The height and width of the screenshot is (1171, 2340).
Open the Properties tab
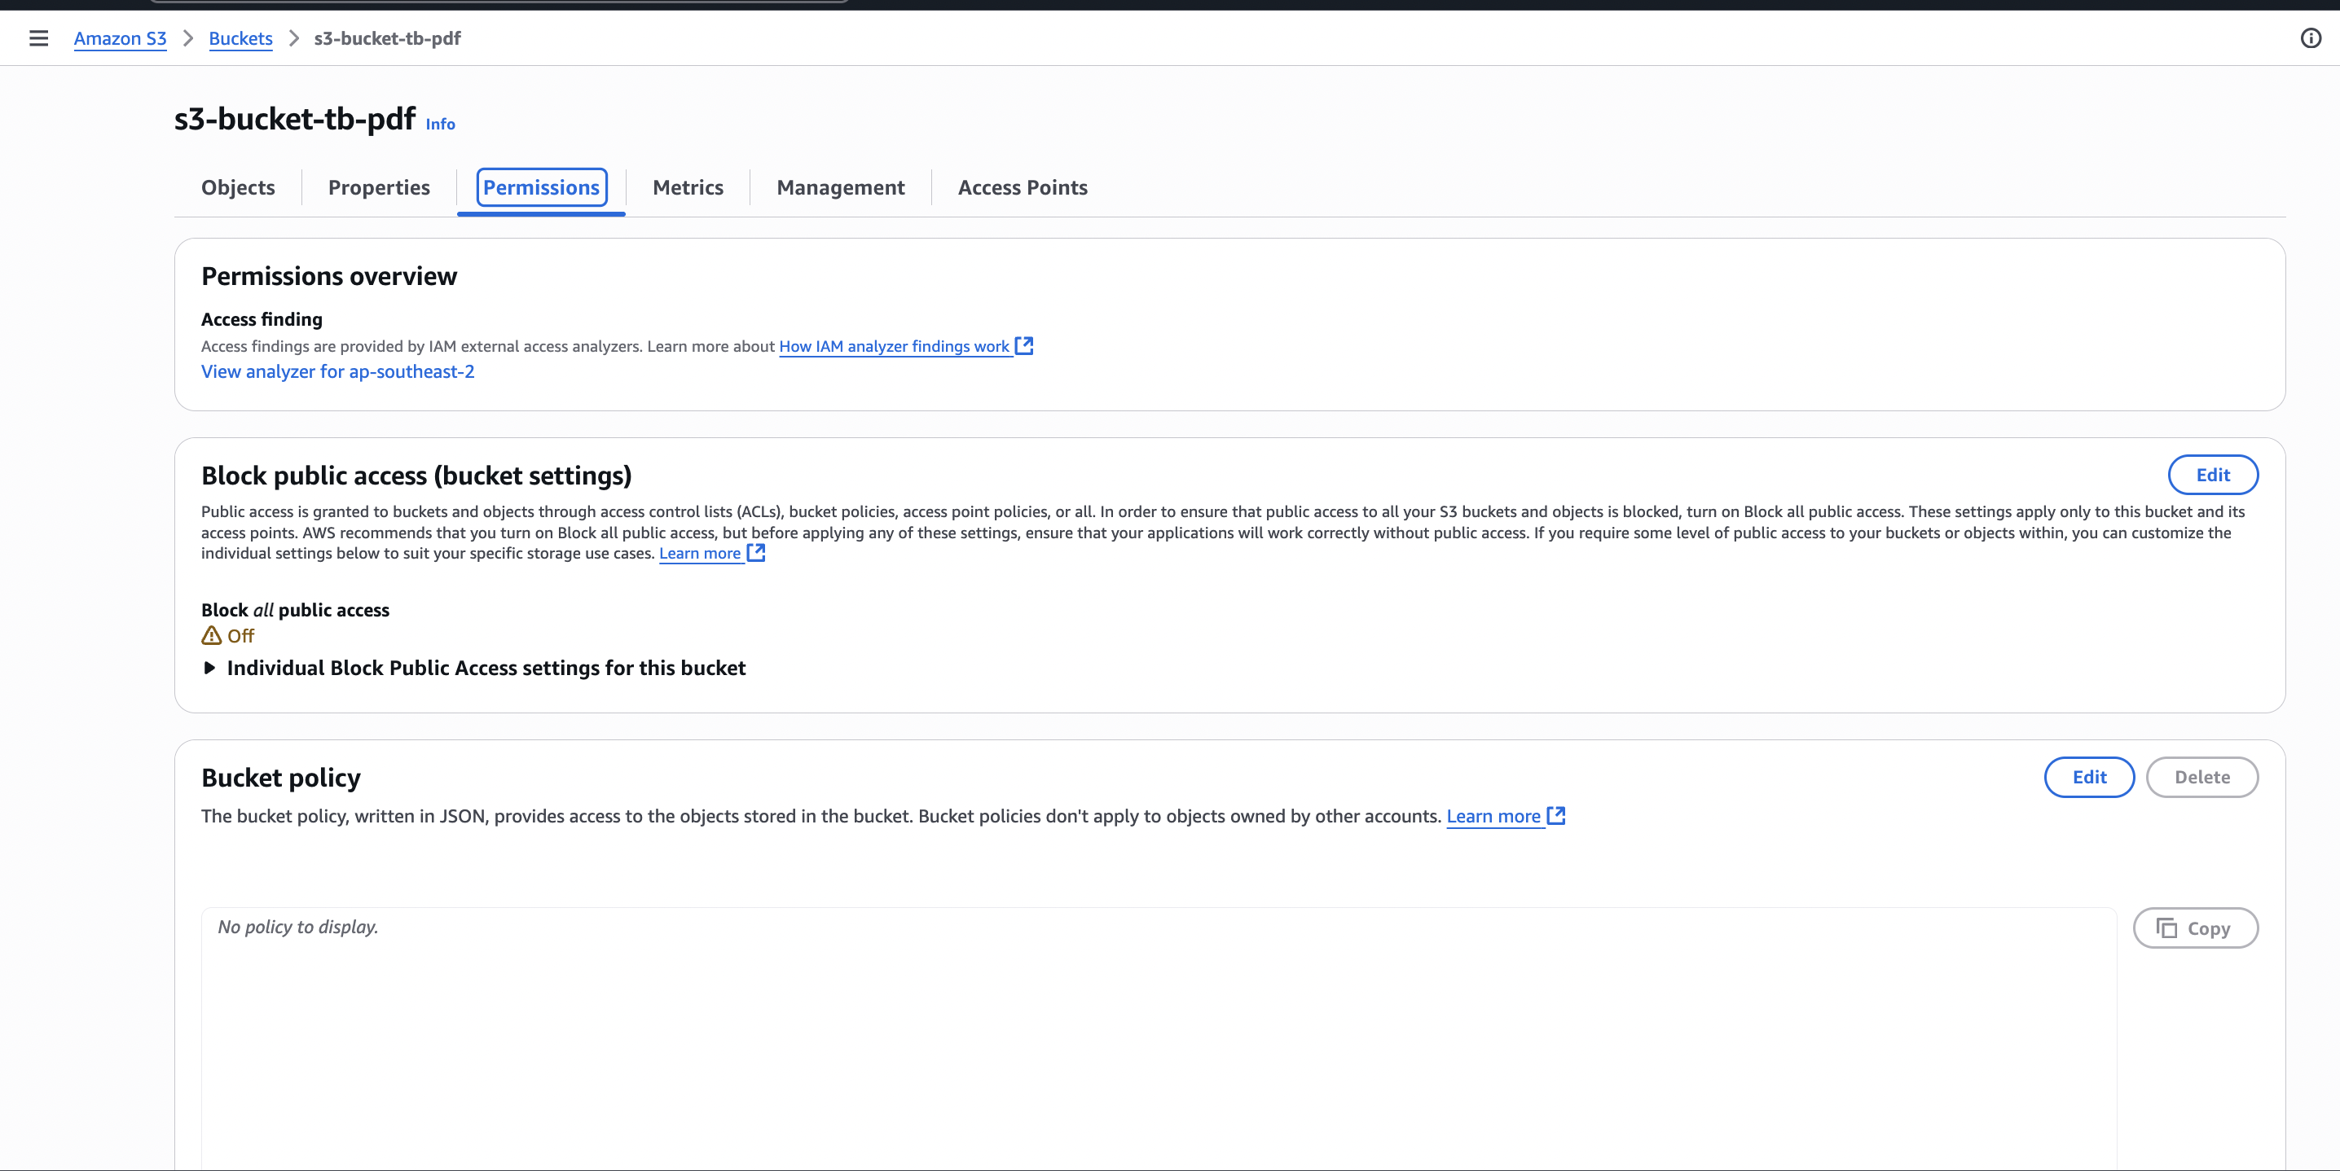pos(379,188)
